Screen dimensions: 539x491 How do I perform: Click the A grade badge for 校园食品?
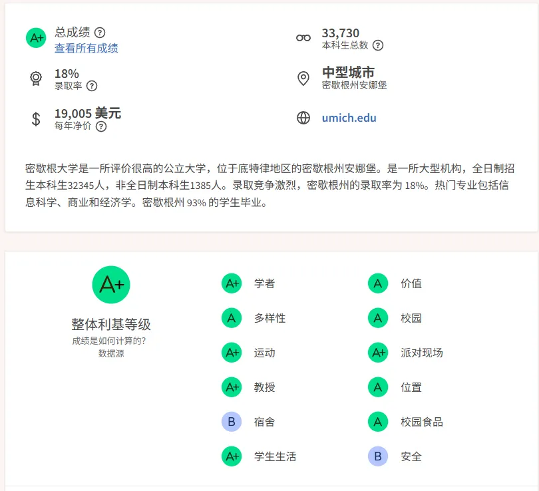coord(378,422)
